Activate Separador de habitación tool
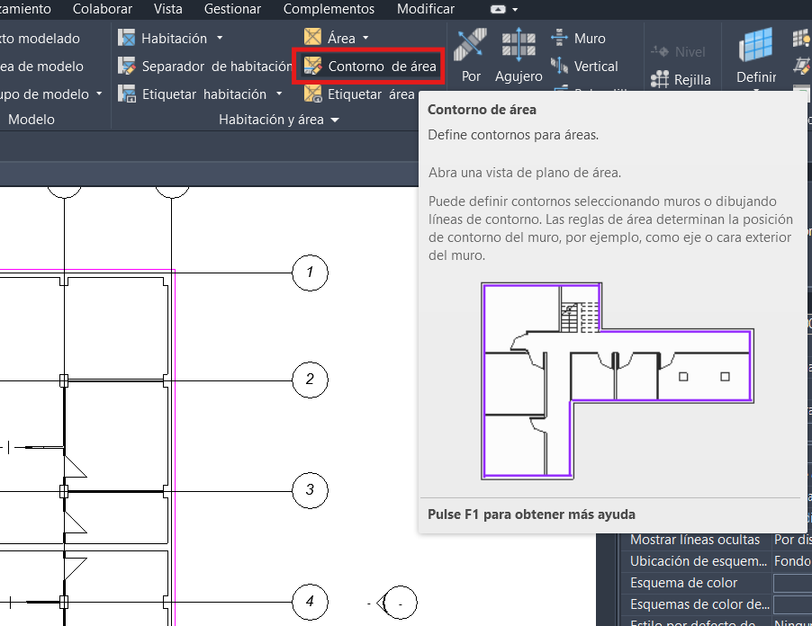This screenshot has height=626, width=812. 128,67
